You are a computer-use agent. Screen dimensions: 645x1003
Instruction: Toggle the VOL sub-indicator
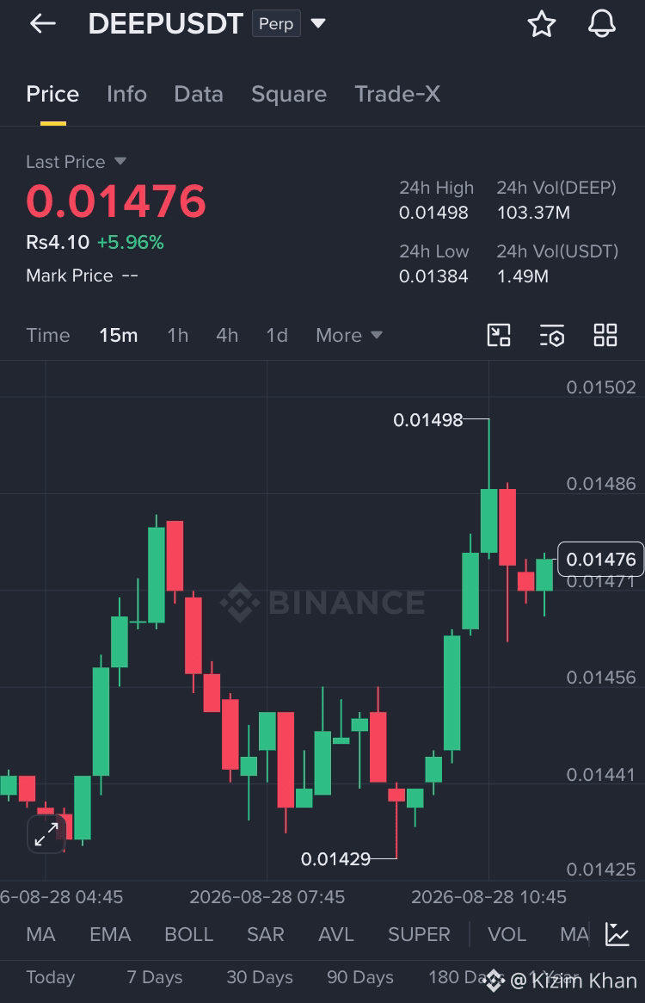pos(507,935)
